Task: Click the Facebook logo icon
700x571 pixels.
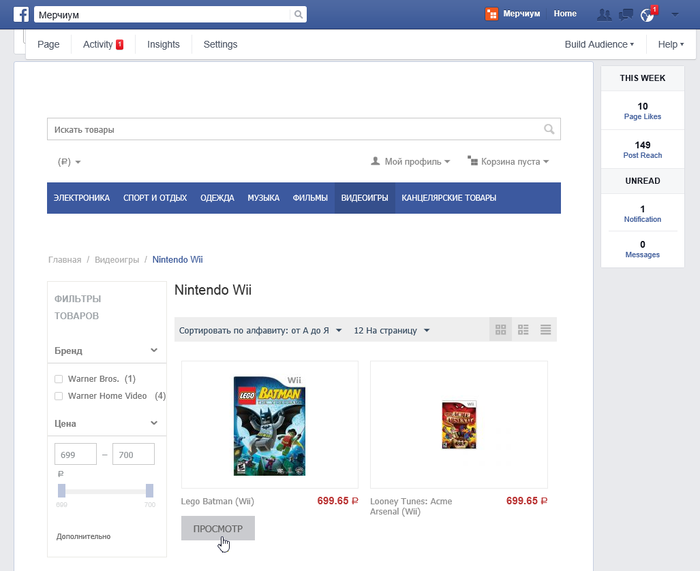Action: pos(21,14)
